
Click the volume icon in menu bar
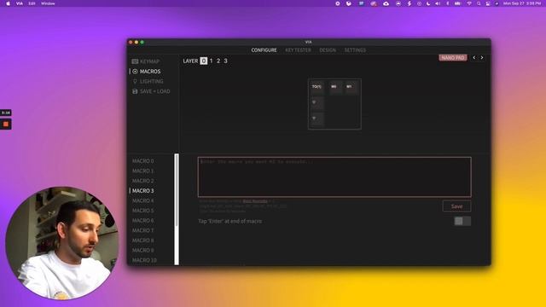(438, 3)
